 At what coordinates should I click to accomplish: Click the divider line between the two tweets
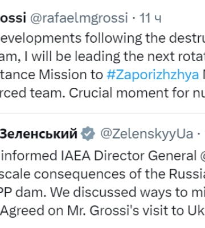point(102,113)
